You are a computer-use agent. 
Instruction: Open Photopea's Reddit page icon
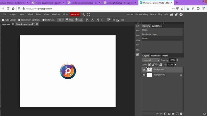coord(171,15)
